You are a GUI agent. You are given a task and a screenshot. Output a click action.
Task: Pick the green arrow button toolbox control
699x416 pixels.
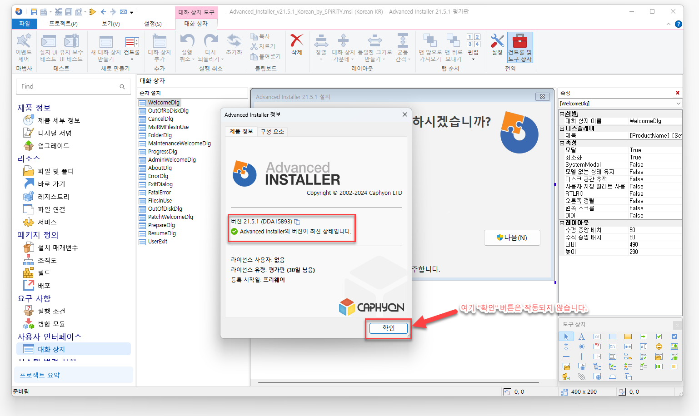point(644,337)
